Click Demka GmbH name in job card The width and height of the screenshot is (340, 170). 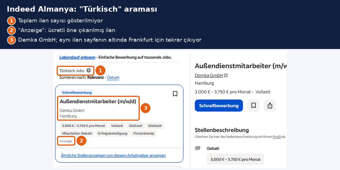tap(72, 110)
